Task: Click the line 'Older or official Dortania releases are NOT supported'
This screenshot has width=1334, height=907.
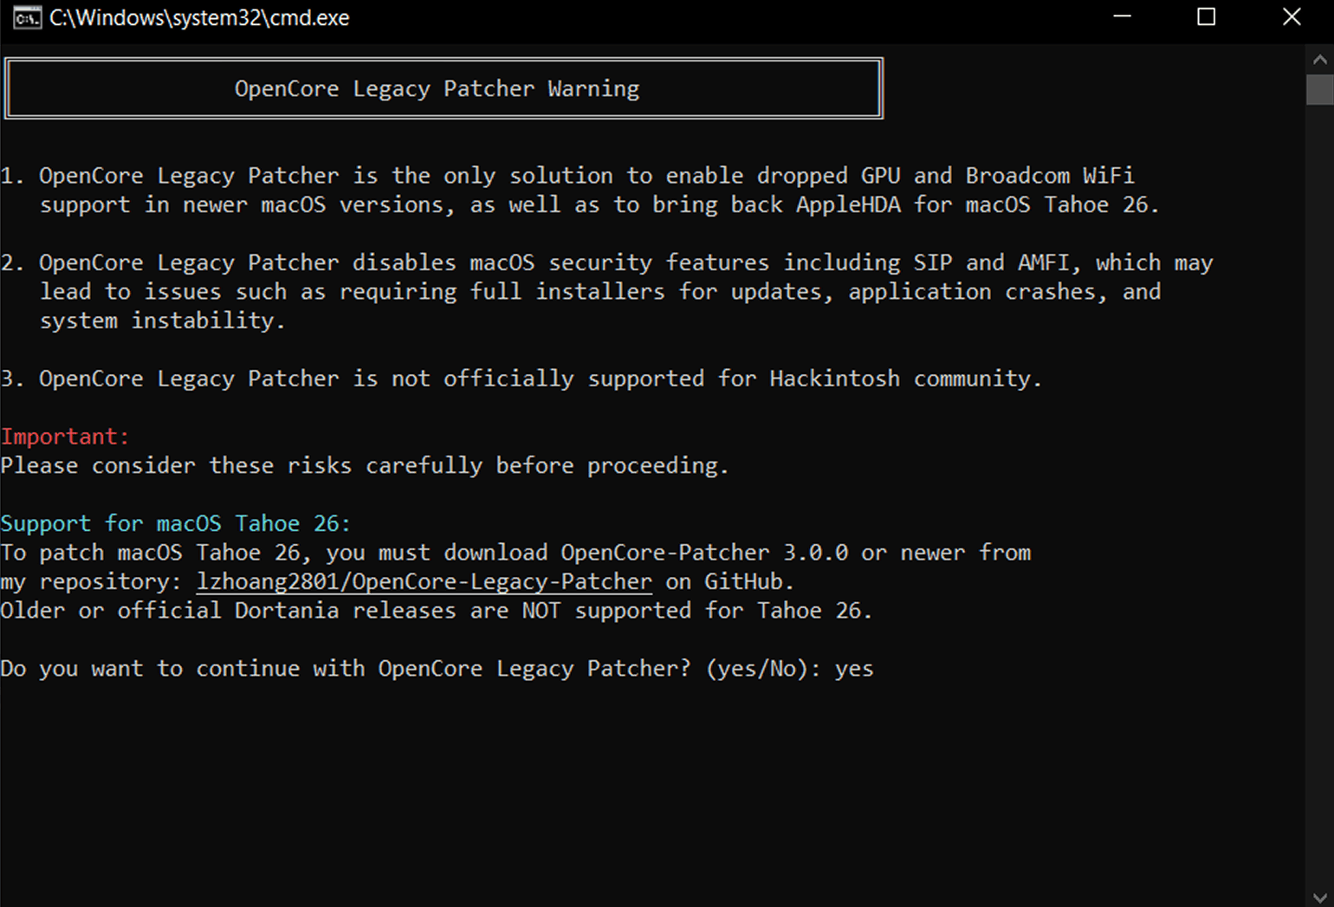Action: 436,610
